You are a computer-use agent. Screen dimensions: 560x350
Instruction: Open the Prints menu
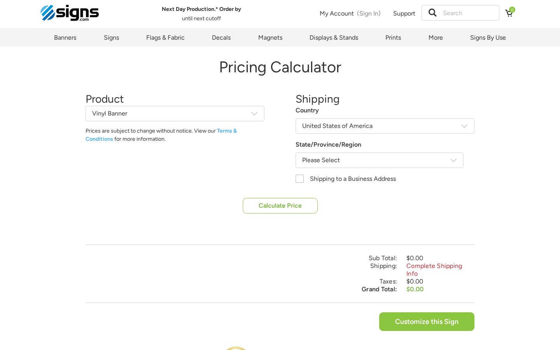tap(393, 38)
